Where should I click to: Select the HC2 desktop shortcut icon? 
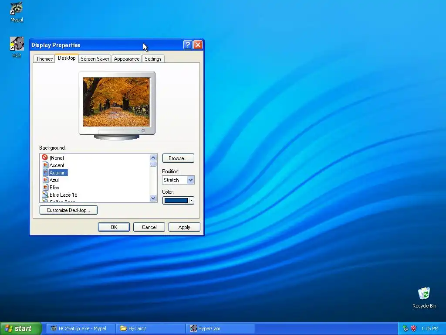[x=17, y=44]
